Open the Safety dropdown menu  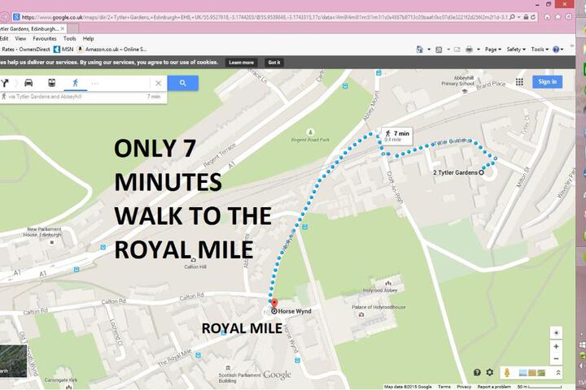click(x=516, y=50)
